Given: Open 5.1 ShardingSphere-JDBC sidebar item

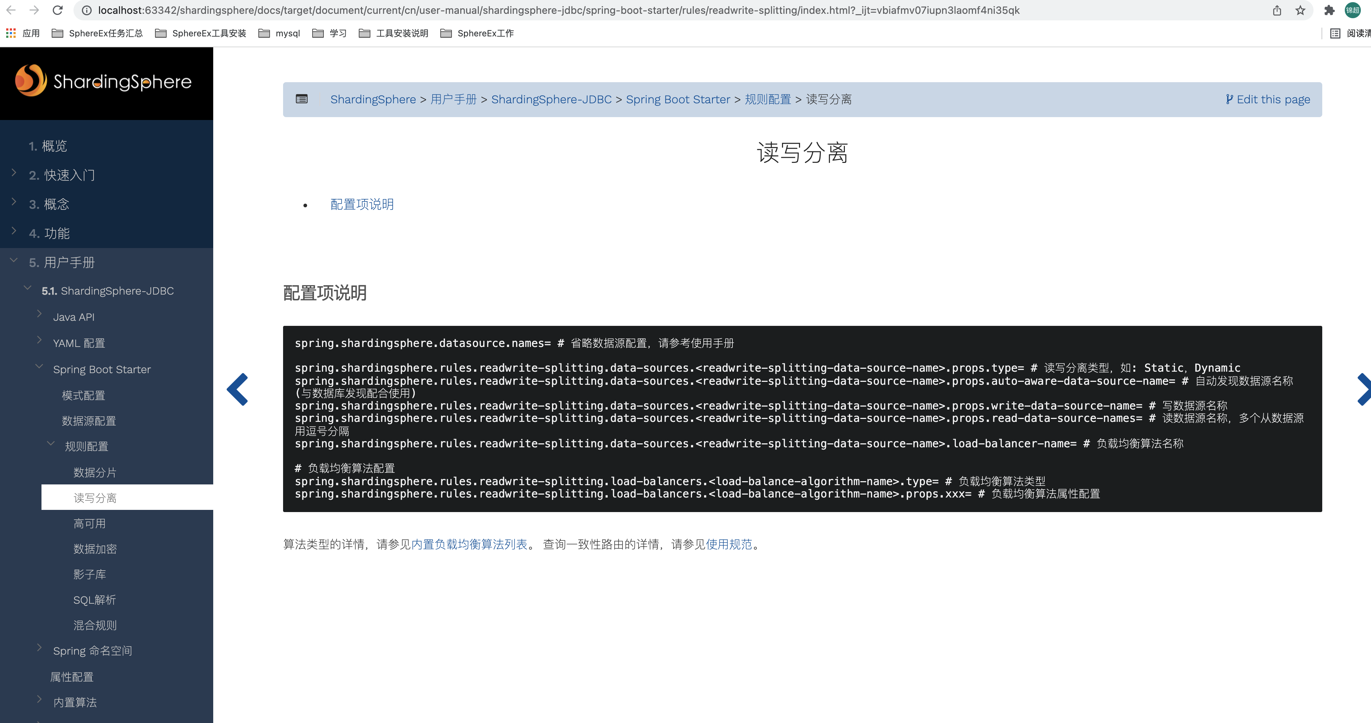Looking at the screenshot, I should pos(108,291).
